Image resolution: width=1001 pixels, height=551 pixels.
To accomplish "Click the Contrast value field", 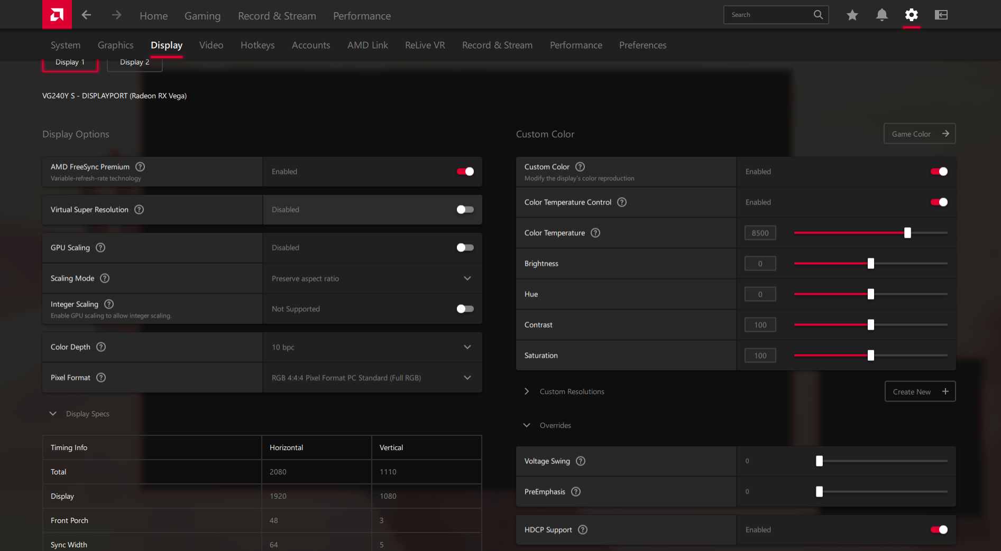I will (760, 325).
